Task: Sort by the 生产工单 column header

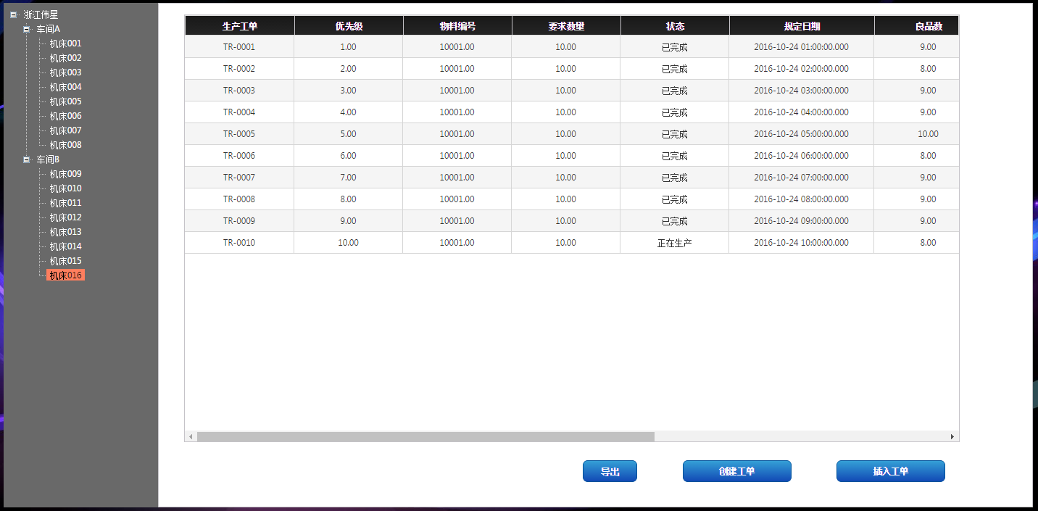Action: point(240,26)
